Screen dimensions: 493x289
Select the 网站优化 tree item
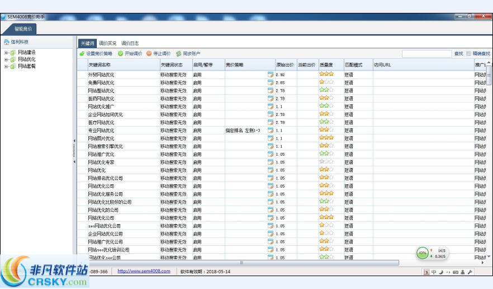(x=26, y=59)
